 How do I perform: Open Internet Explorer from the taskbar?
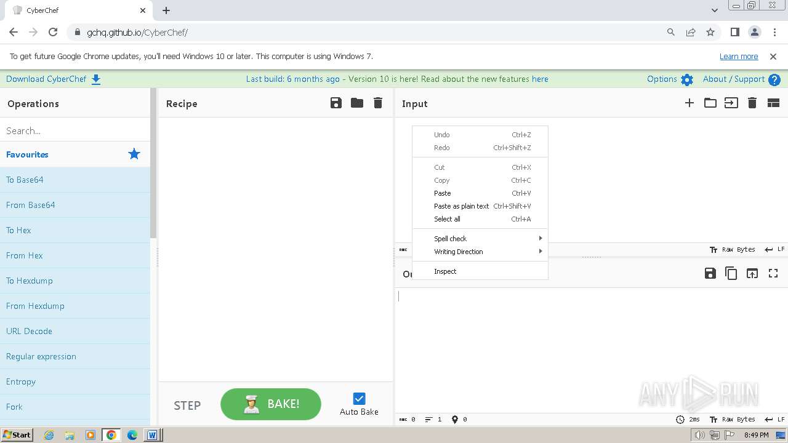[x=49, y=435]
